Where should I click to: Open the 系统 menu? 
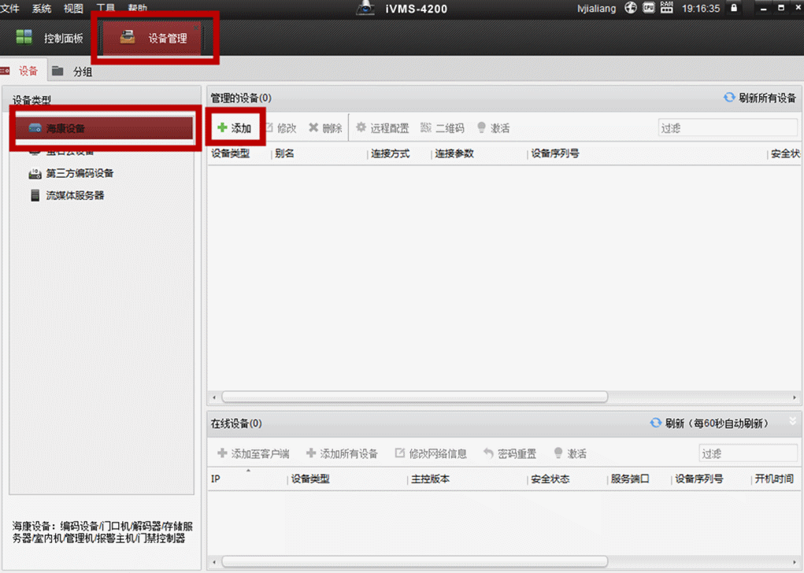pos(40,8)
